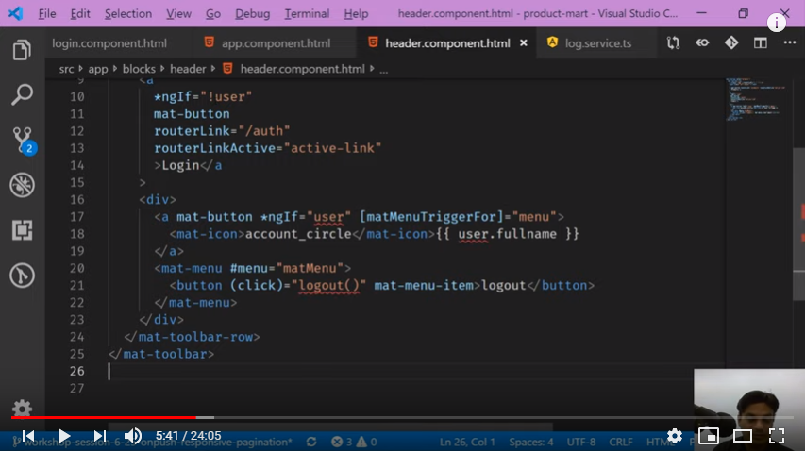Mute the video volume

(133, 435)
